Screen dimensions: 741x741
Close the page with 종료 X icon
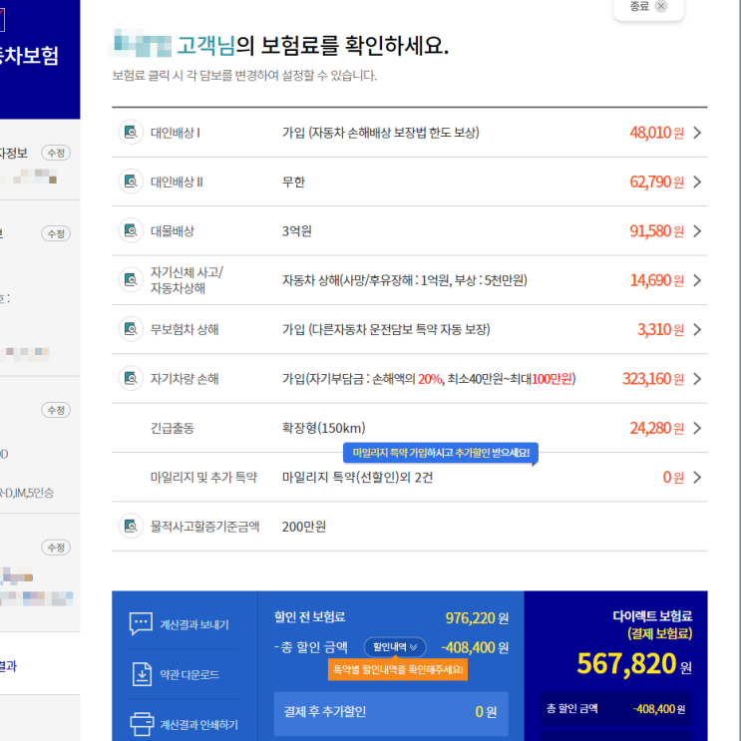(x=661, y=6)
